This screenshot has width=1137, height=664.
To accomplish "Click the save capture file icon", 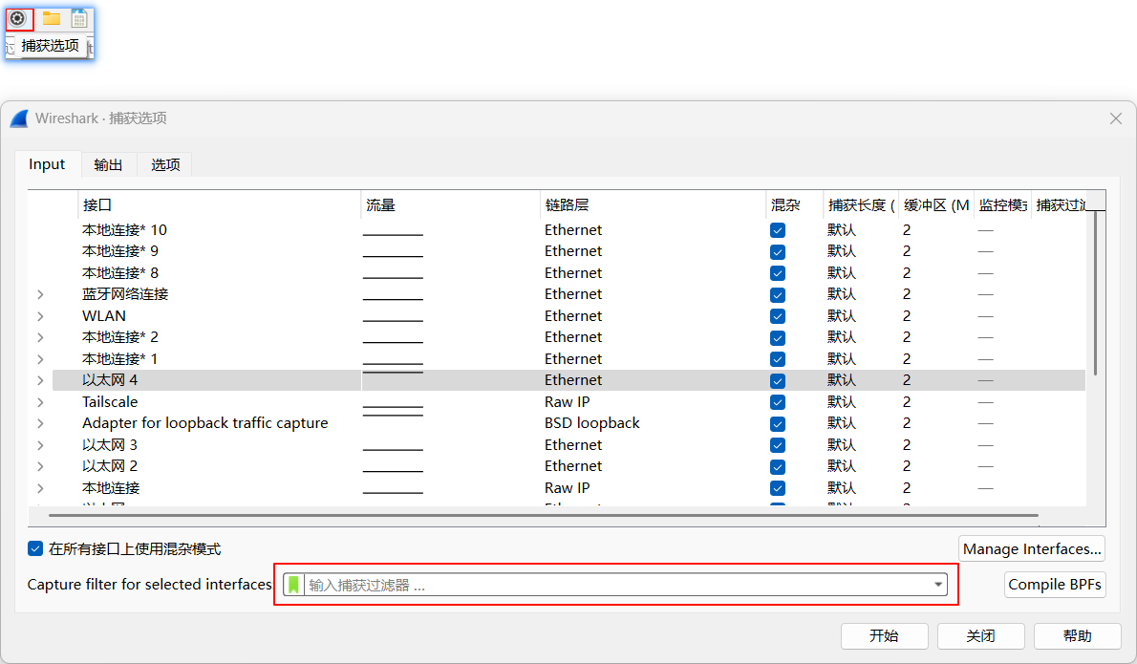I will 79,18.
